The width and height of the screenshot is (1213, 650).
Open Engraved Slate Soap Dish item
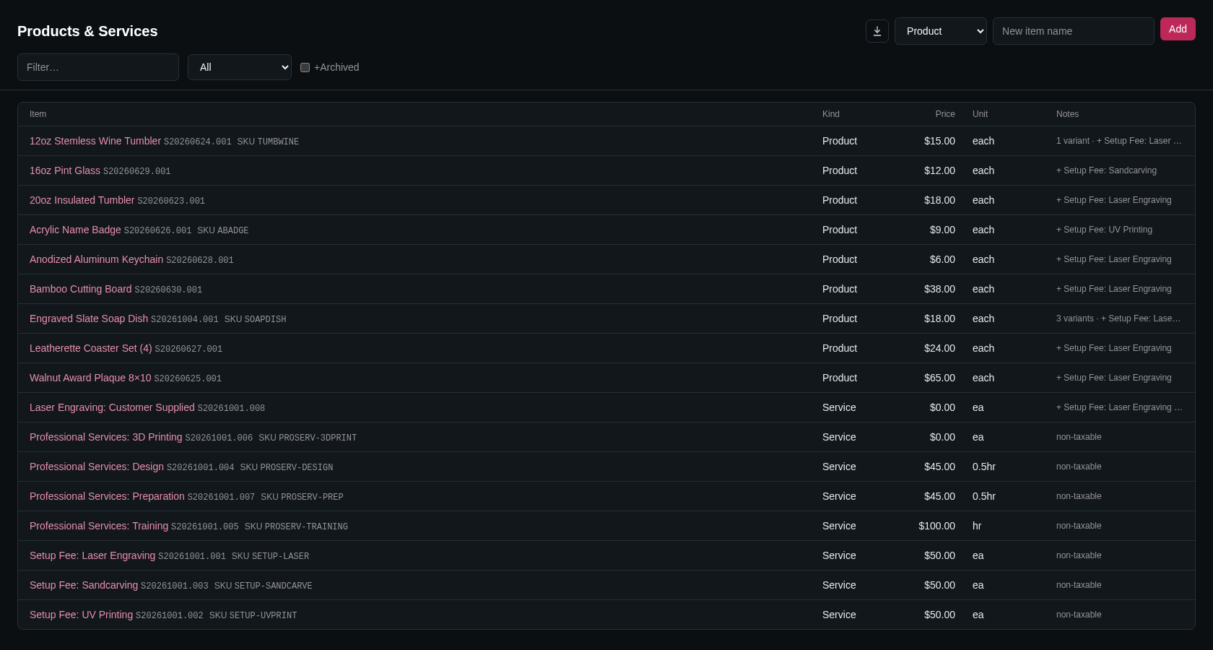click(x=89, y=318)
